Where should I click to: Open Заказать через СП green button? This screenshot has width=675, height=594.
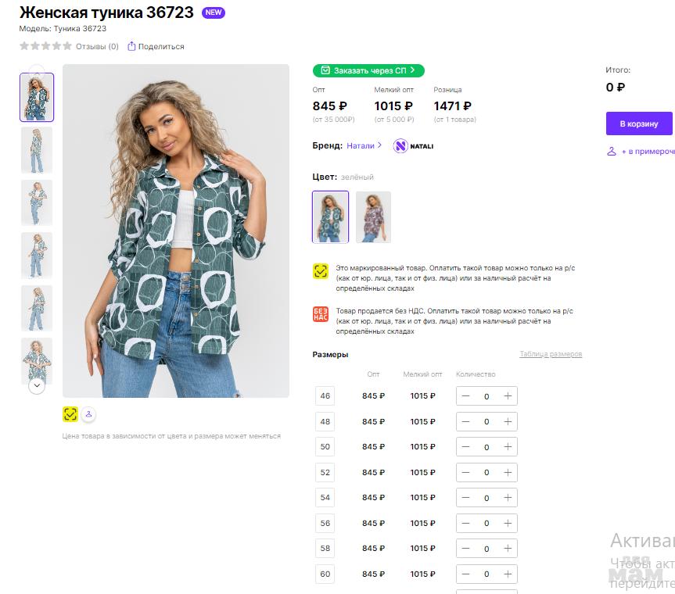[368, 70]
